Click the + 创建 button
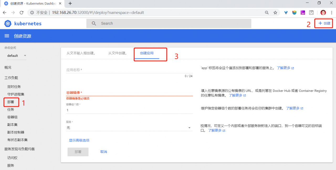This screenshot has width=336, height=170. pyautogui.click(x=324, y=23)
